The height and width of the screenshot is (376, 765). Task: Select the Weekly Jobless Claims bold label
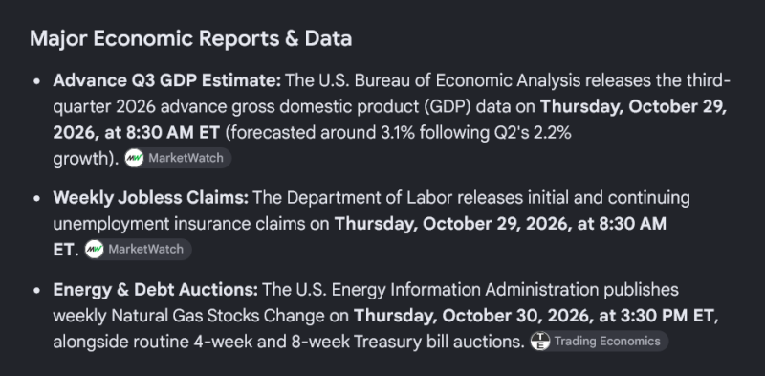coord(151,198)
